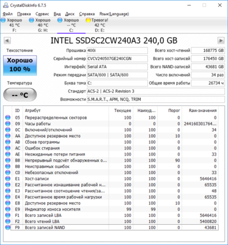Select the C: drive tab
The image size is (228, 245).
pyautogui.click(x=72, y=25)
